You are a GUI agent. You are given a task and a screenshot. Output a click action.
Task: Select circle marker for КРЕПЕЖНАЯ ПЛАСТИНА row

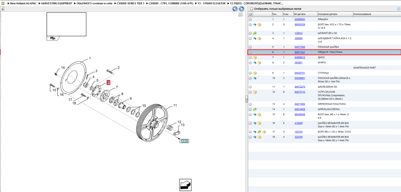click(x=250, y=104)
